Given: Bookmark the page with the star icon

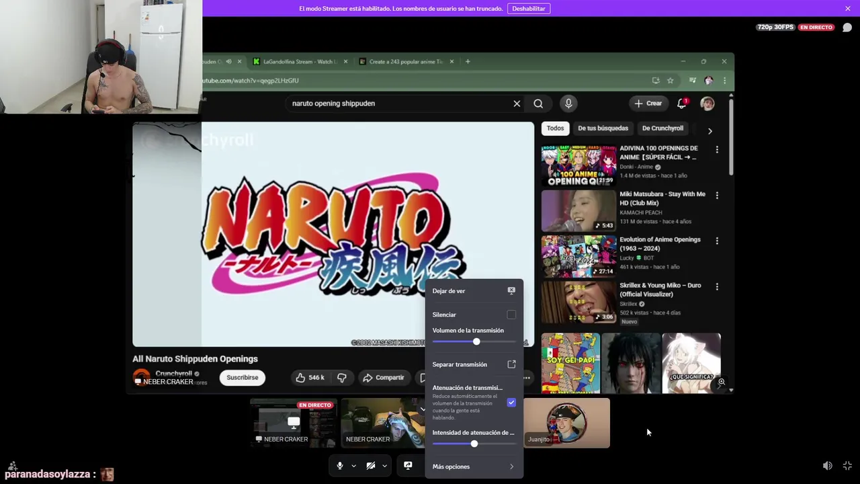Looking at the screenshot, I should pyautogui.click(x=670, y=81).
